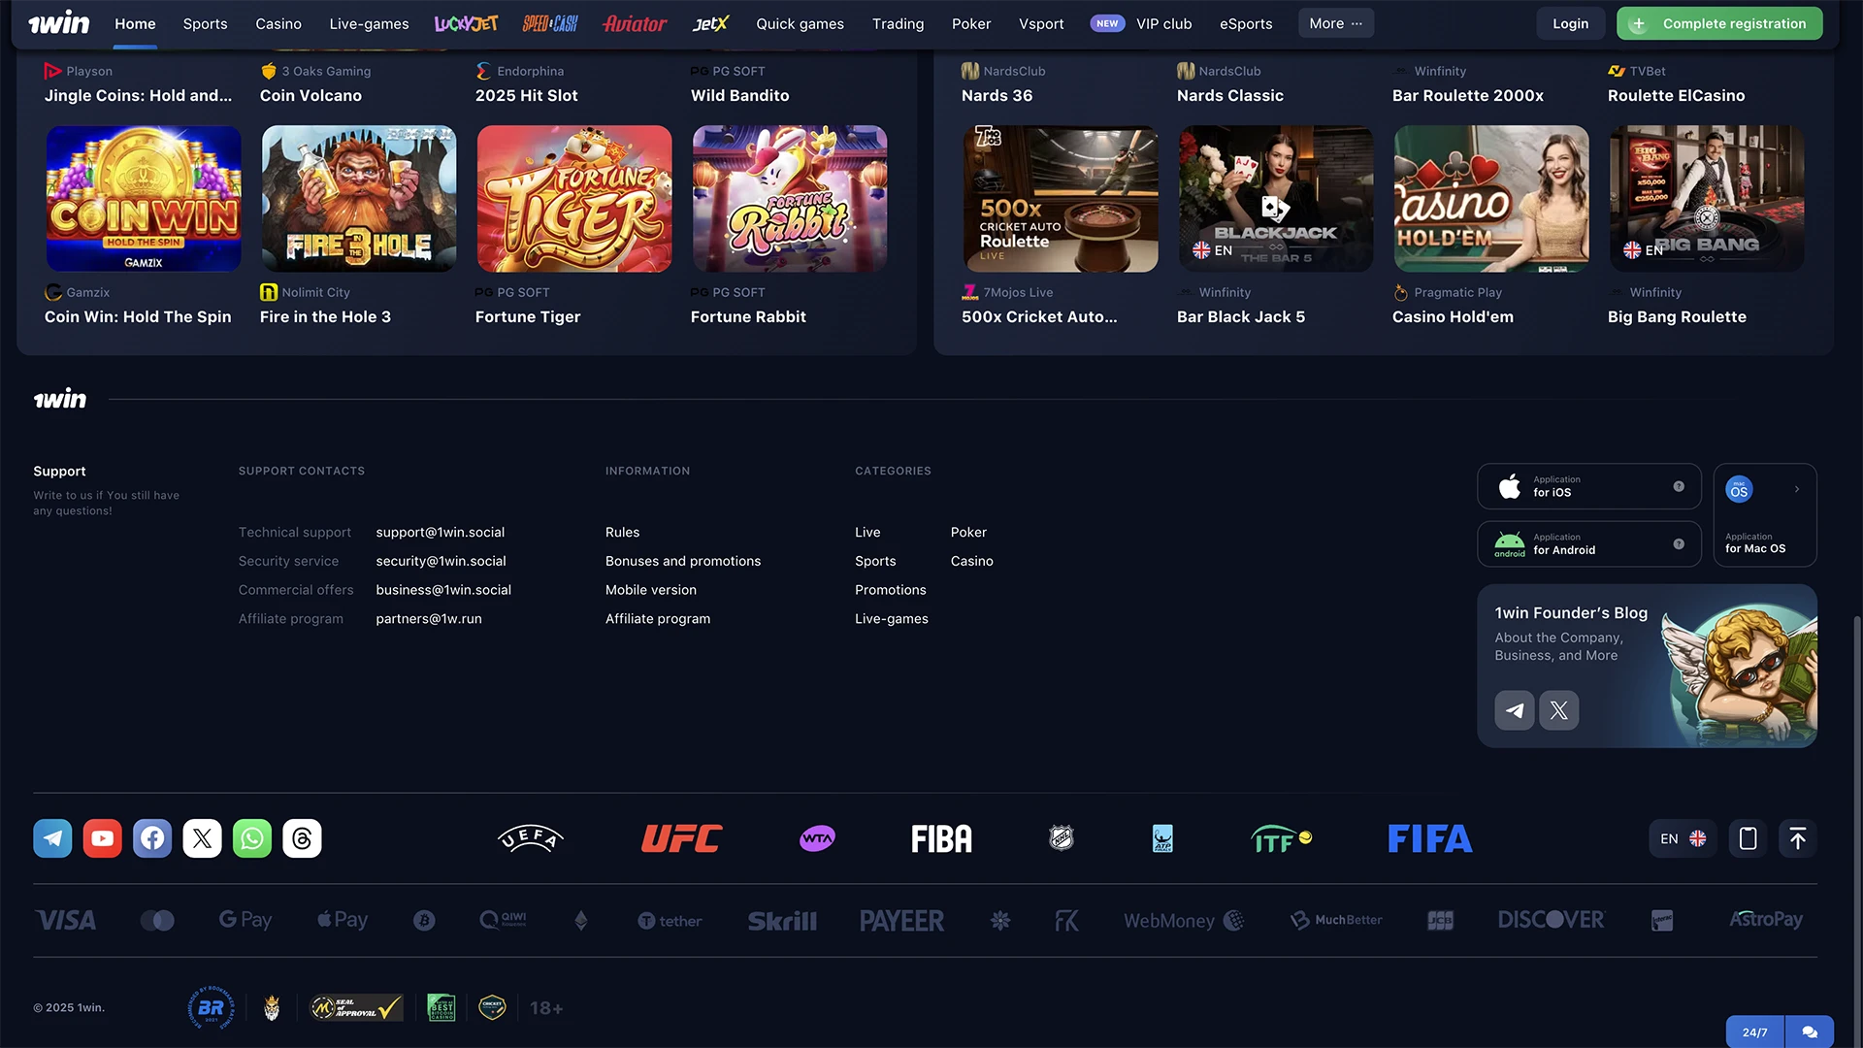
Task: Open the X social icon in footer row
Action: click(202, 838)
